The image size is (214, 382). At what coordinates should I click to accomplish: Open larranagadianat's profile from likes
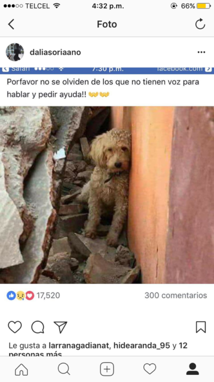click(79, 346)
